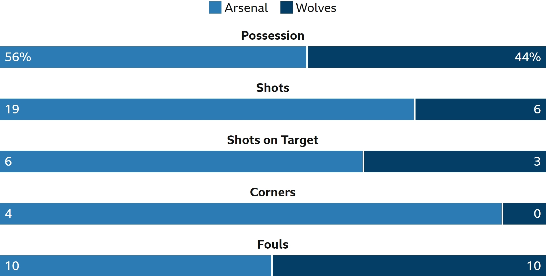Select Arsenal's 6 shots on target bar
Image resolution: width=546 pixels, height=276 pixels.
click(181, 162)
